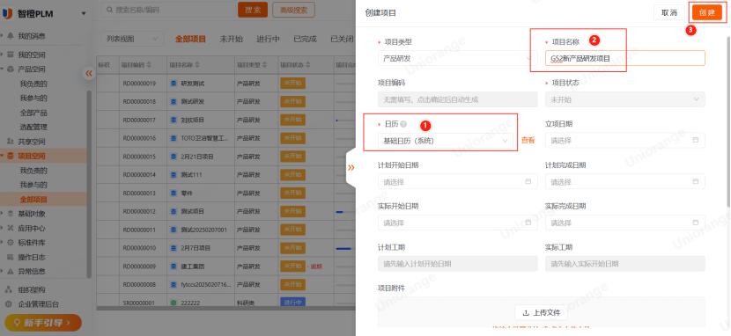Click the progress bar in RD00000012 row
Screen dimensions: 731x336
pos(344,212)
